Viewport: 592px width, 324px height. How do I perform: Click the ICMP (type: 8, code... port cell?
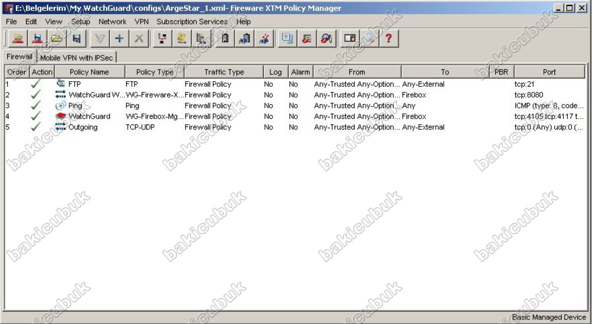[x=549, y=106]
